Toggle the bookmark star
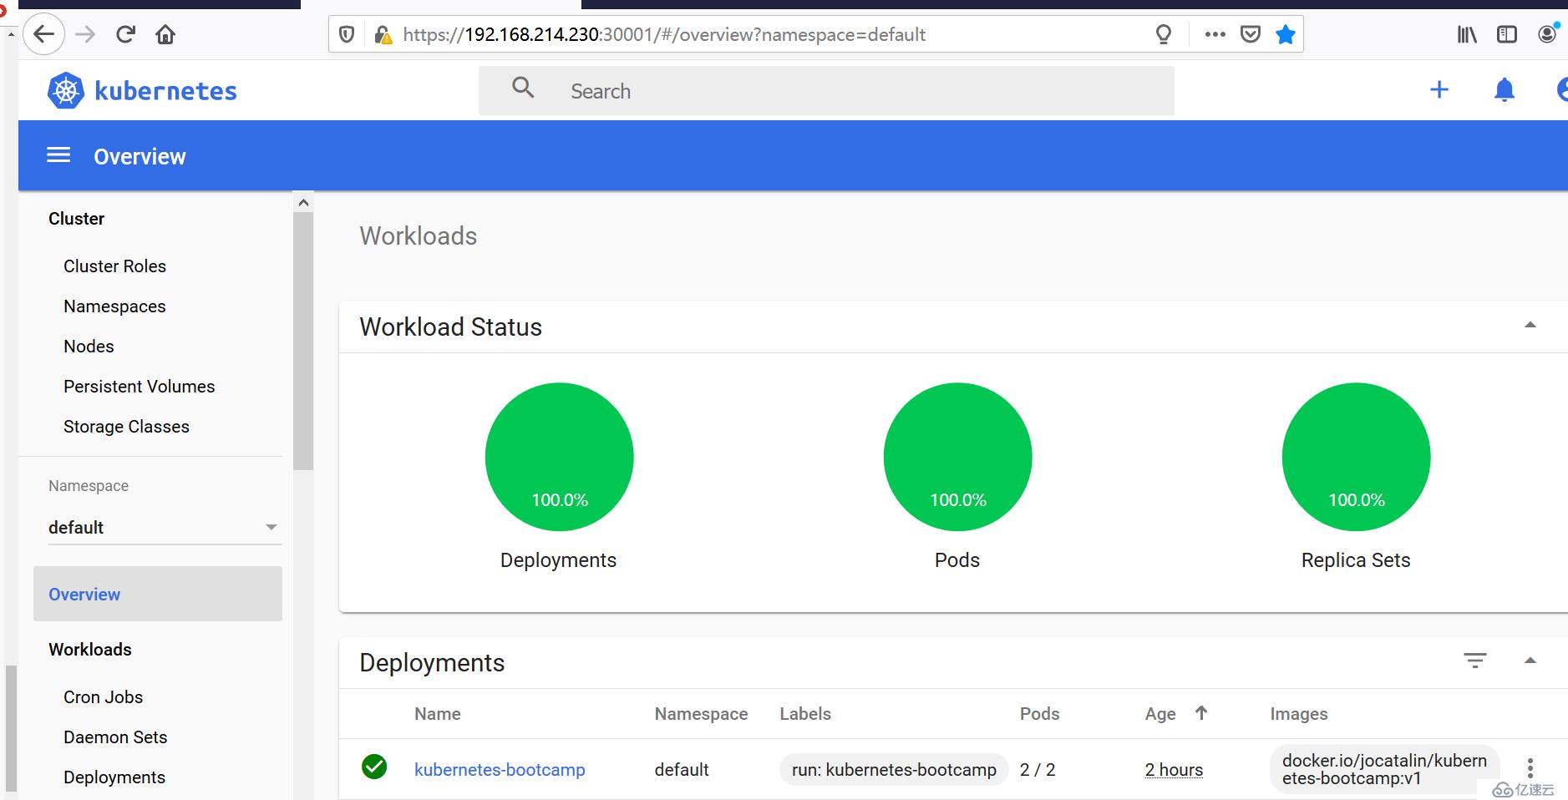The height and width of the screenshot is (800, 1568). tap(1285, 34)
